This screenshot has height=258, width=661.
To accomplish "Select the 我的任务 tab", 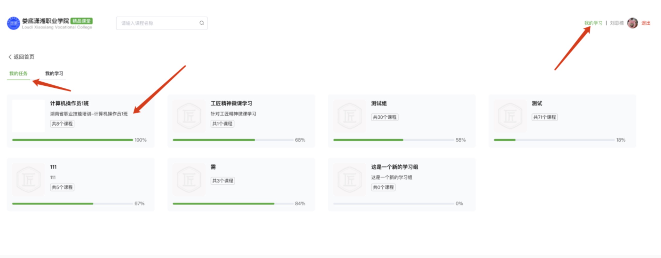I will point(18,73).
